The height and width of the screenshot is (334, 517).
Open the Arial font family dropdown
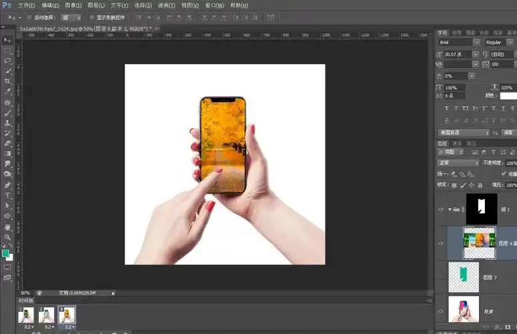pos(476,42)
